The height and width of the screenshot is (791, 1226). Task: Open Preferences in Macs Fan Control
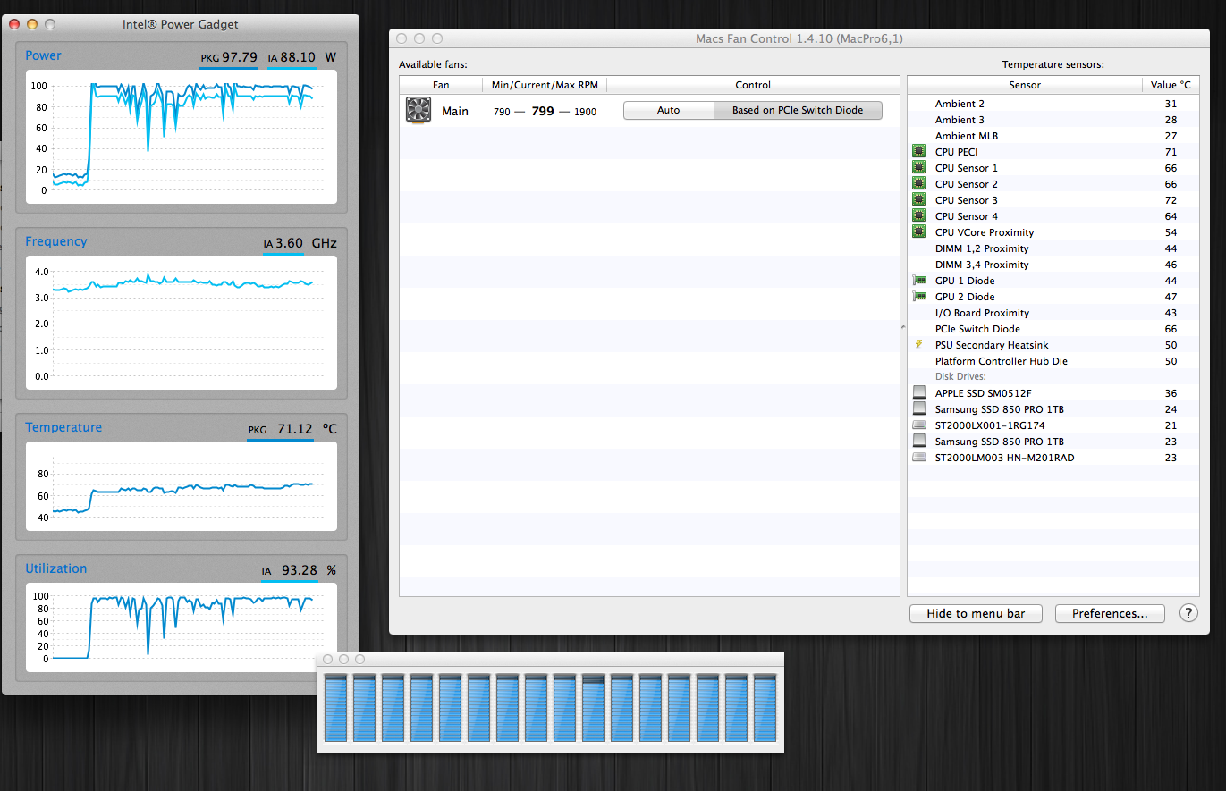(x=1110, y=614)
